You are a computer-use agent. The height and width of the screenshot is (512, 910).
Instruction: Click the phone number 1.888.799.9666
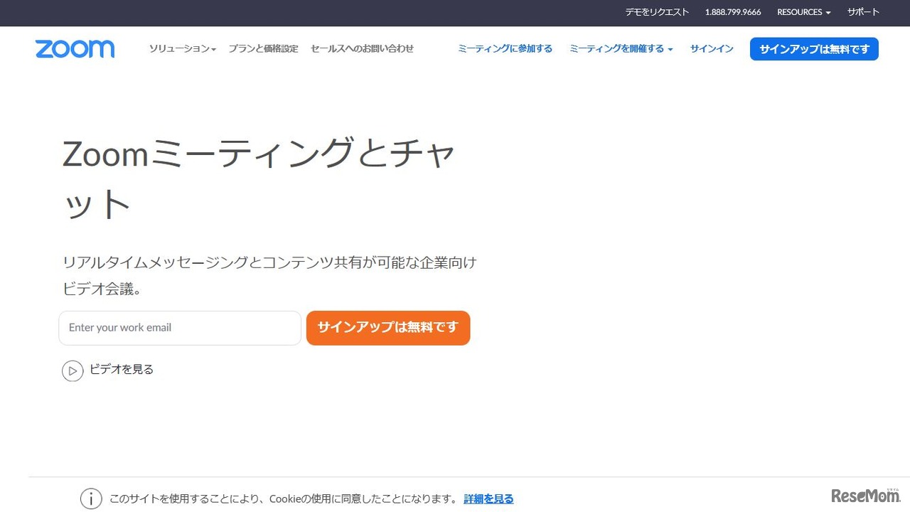tap(733, 12)
